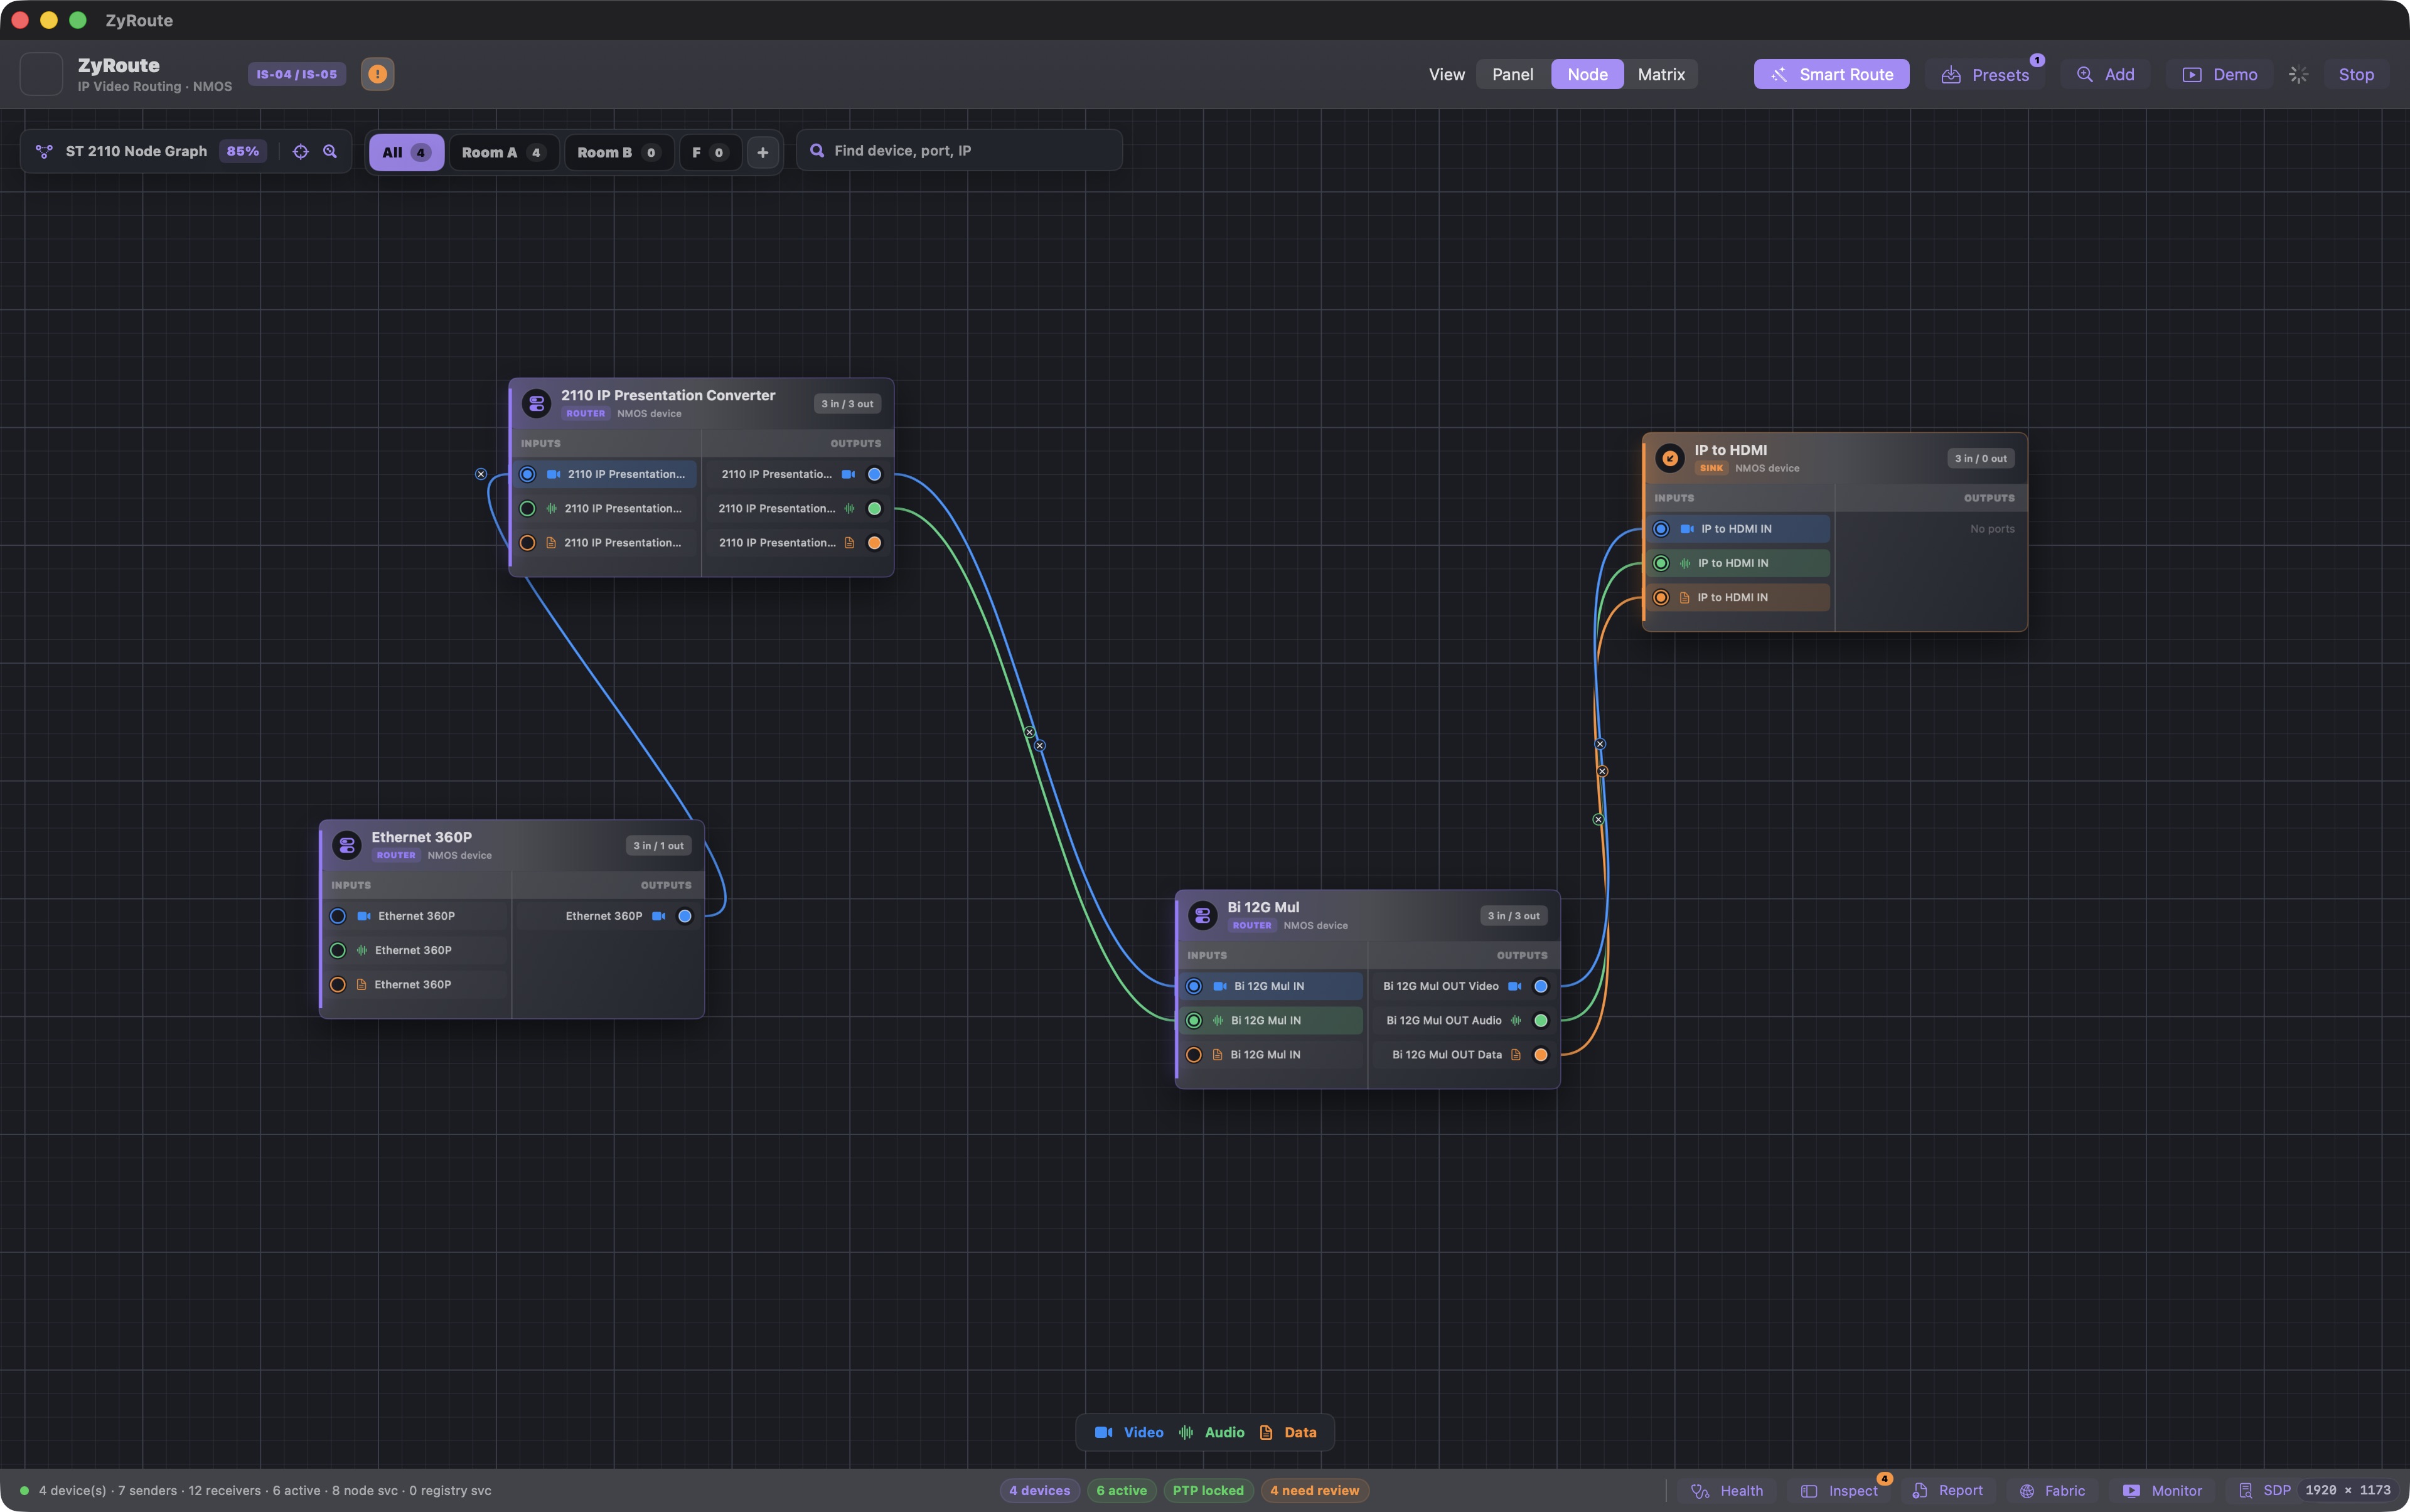Open the Monitor panel
This screenshot has width=2410, height=1512.
pyautogui.click(x=2162, y=1490)
